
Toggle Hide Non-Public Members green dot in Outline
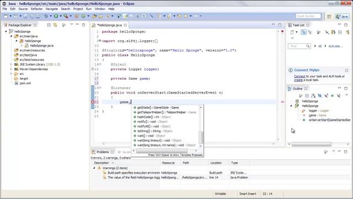pos(332,96)
